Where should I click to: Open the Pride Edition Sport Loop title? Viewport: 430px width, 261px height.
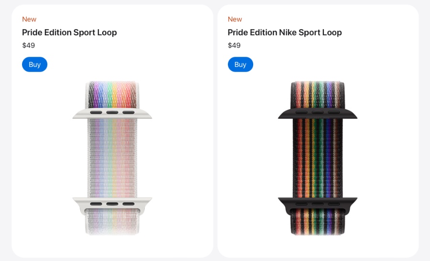(x=69, y=32)
